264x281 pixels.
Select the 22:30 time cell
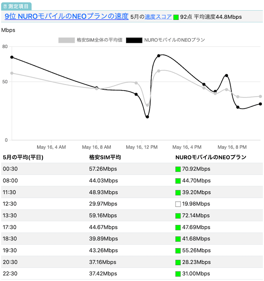[10, 274]
